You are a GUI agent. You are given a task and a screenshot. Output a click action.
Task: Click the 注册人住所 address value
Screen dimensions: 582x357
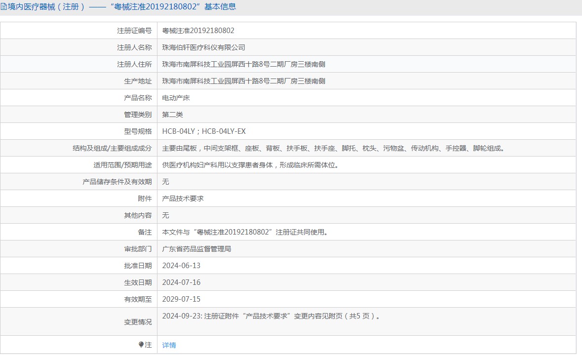coord(243,64)
